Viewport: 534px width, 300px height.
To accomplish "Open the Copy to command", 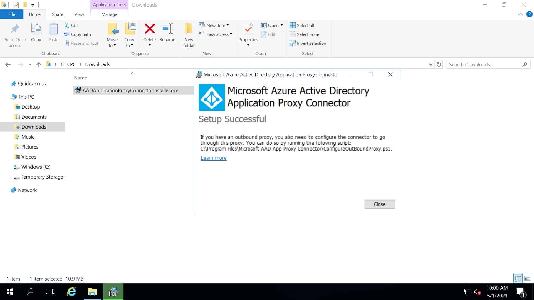I will (129, 35).
